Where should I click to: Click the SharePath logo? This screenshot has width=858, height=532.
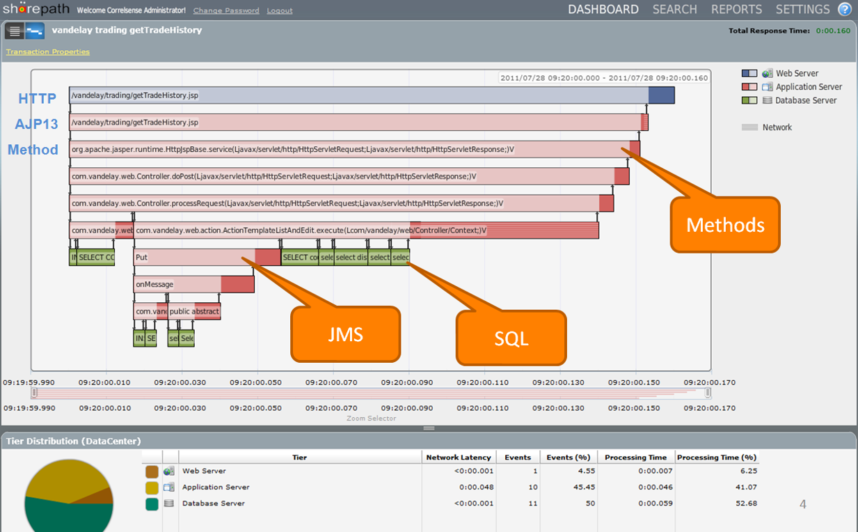(x=35, y=10)
